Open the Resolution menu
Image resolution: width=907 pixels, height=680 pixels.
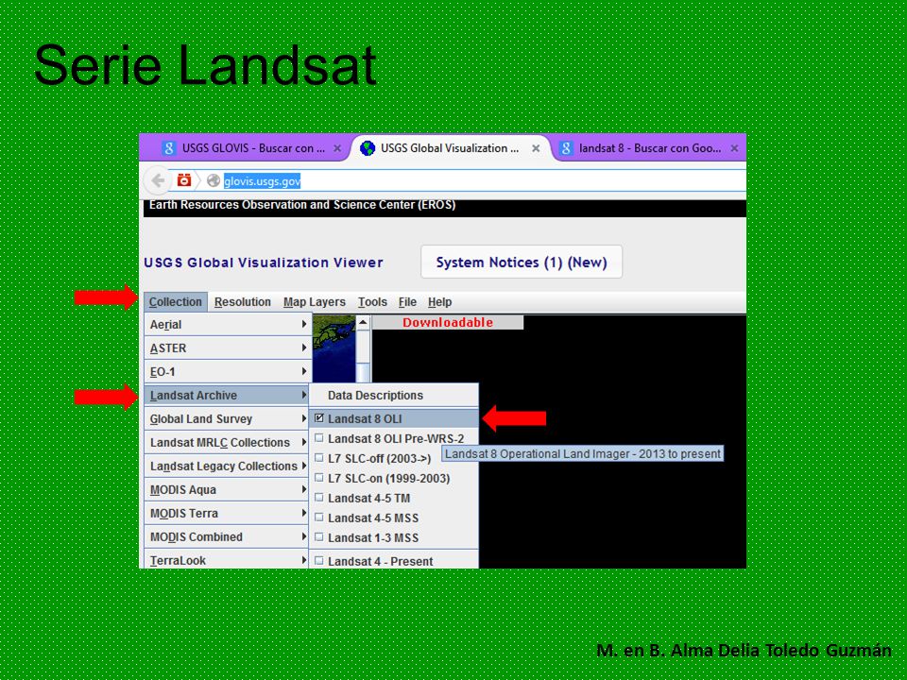click(x=243, y=302)
